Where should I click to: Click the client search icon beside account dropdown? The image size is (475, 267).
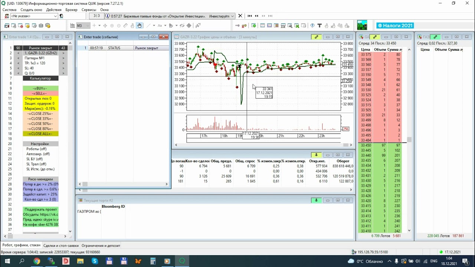tap(61, 16)
